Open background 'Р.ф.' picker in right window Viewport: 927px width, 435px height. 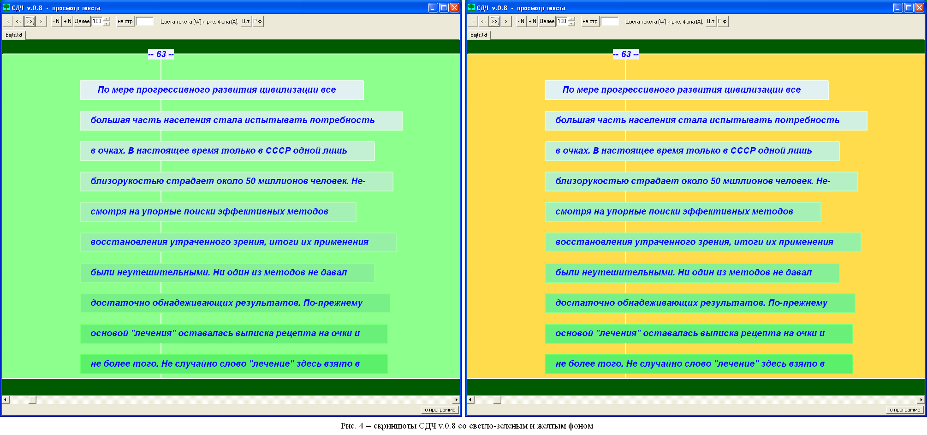click(x=723, y=21)
